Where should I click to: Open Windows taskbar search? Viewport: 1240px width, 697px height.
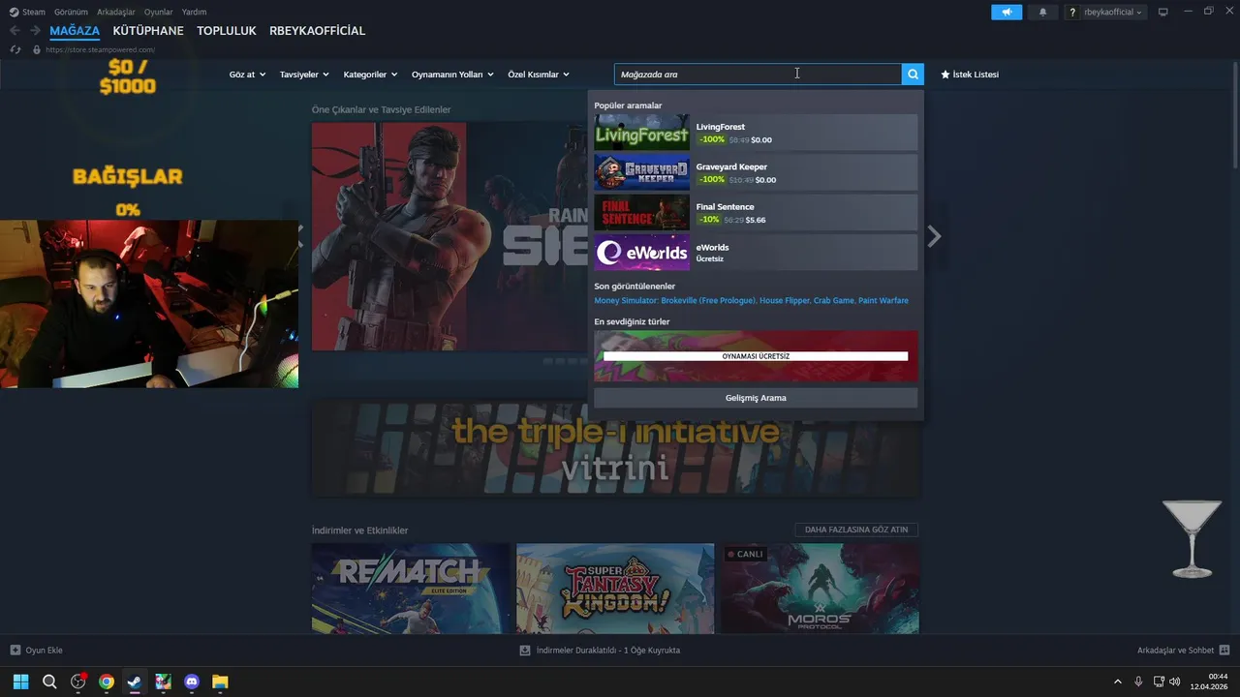pos(49,682)
